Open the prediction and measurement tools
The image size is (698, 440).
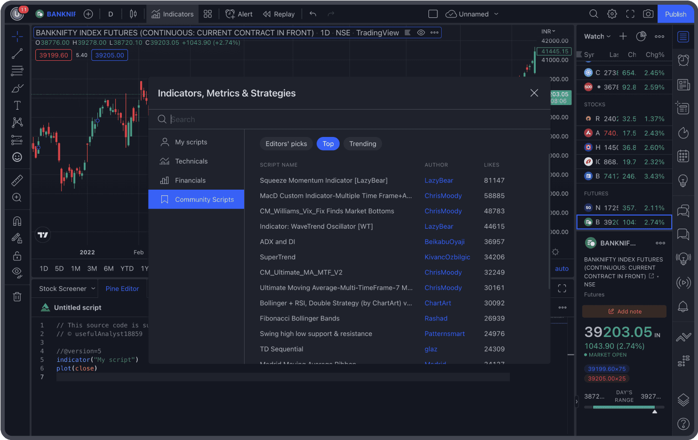pos(17,140)
